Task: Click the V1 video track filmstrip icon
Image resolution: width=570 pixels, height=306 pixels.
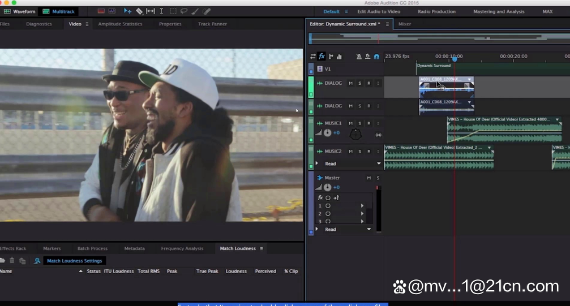Action: (x=320, y=68)
